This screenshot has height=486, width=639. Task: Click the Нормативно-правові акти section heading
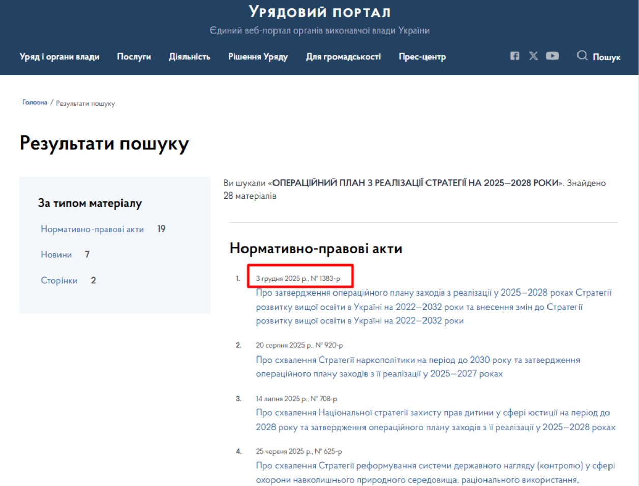(x=316, y=248)
